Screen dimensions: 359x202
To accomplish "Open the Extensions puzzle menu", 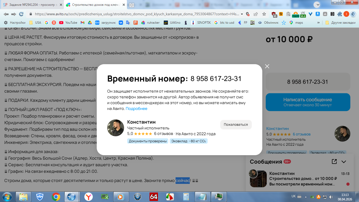I will tap(340, 14).
